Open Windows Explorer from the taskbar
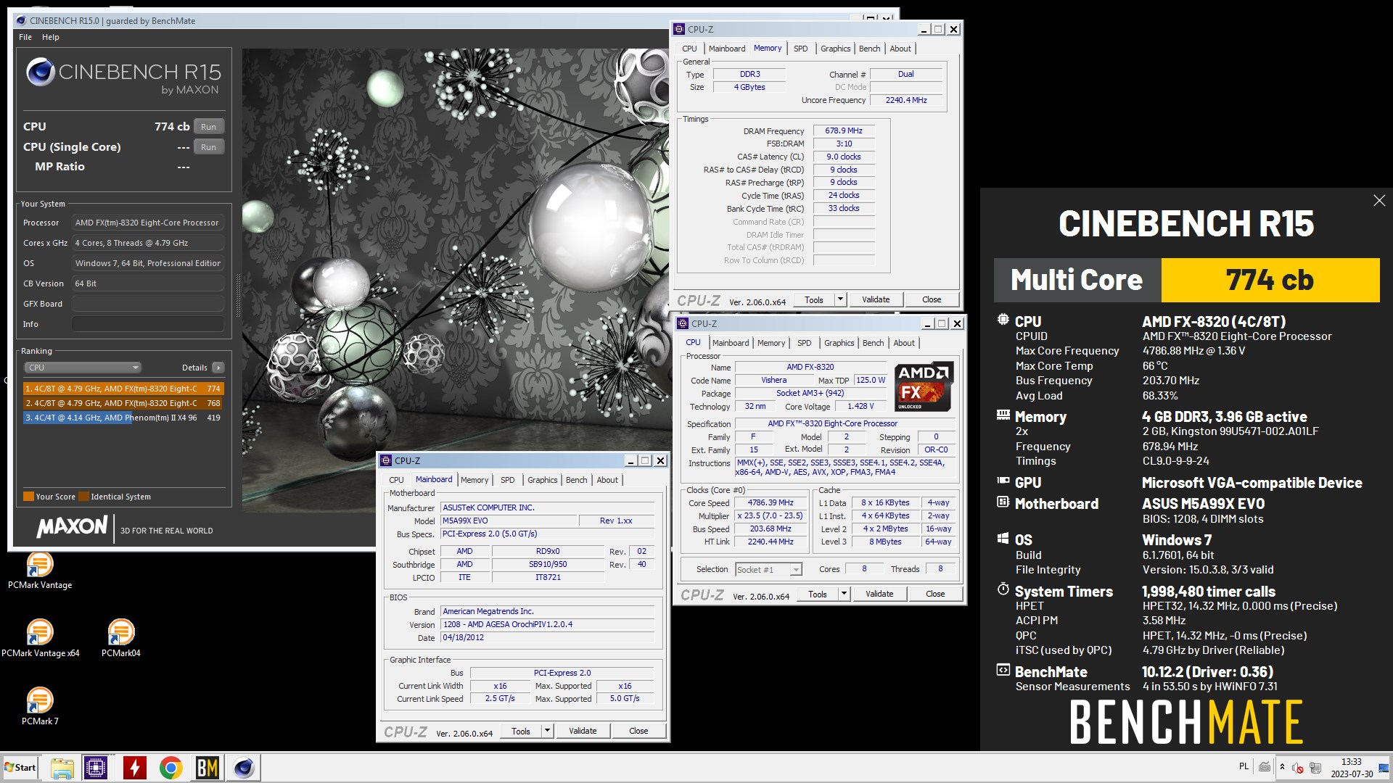Screen dimensions: 1393x783 point(62,768)
